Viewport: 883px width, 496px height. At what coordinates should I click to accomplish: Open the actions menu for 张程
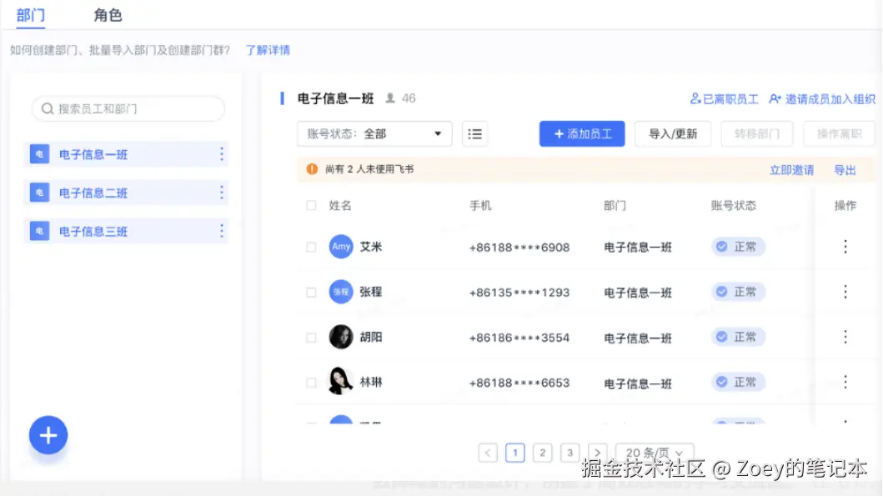point(845,292)
